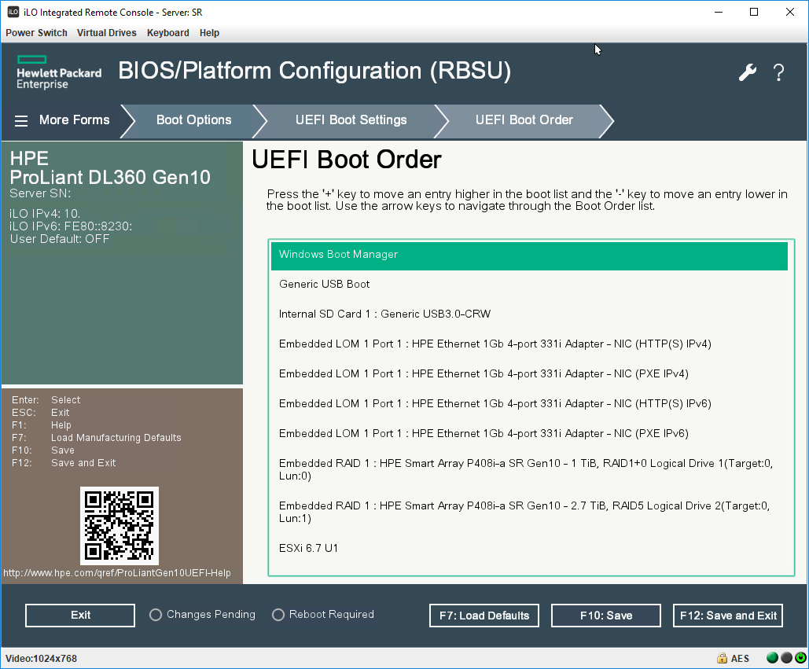Click the BIOS/Platform Configuration (RBSU) title
This screenshot has height=669, width=809.
(314, 71)
